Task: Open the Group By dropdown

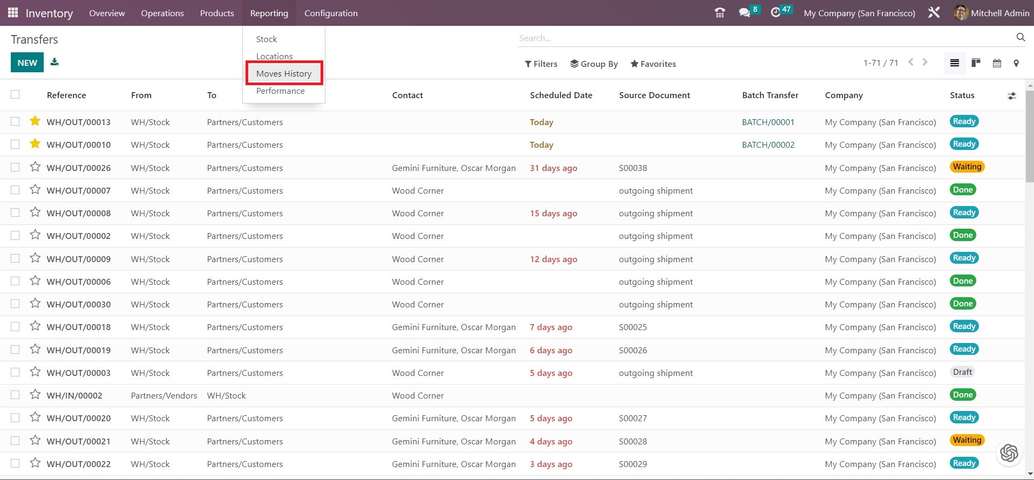Action: pos(594,64)
